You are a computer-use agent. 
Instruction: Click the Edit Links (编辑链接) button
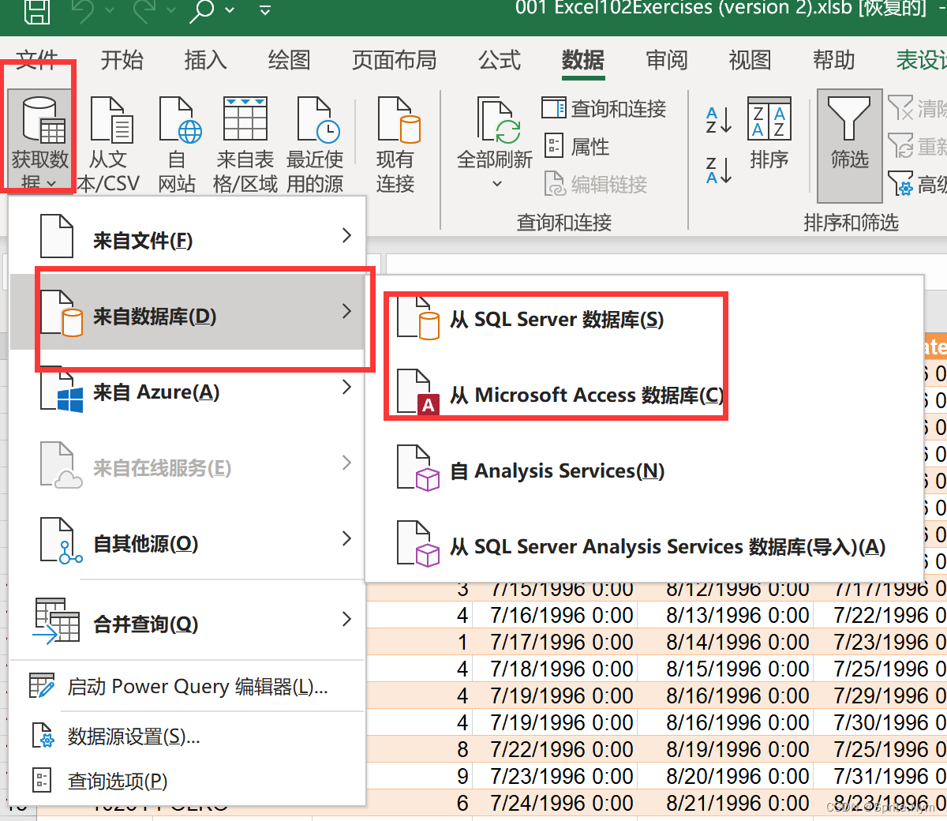(x=596, y=184)
